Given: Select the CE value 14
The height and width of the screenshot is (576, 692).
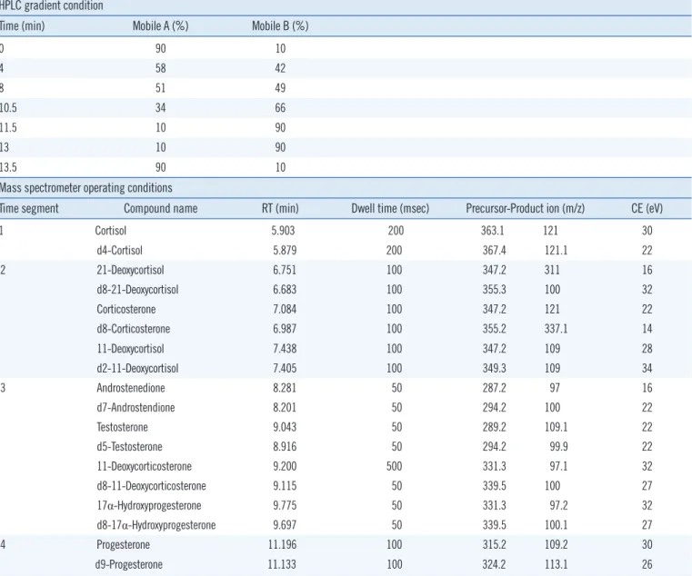Looking at the screenshot, I should point(647,329).
